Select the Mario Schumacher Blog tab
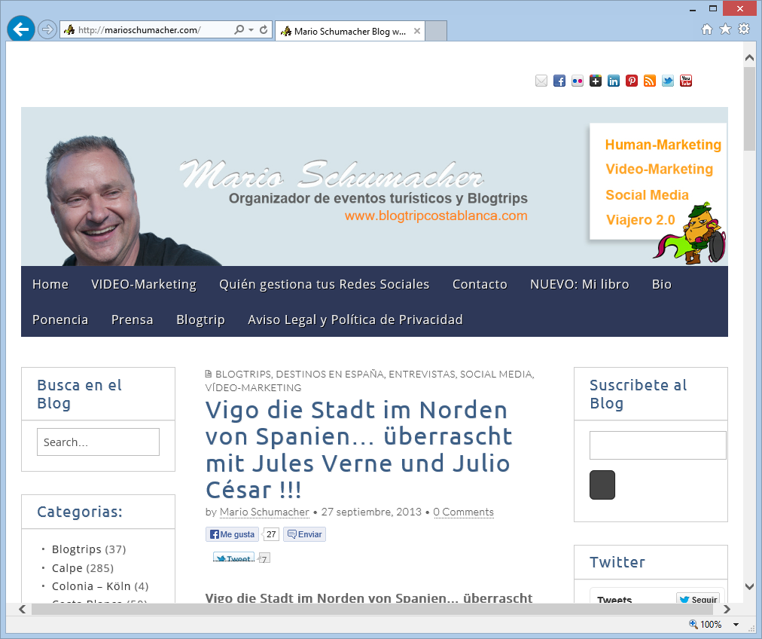Image resolution: width=762 pixels, height=639 pixels. [x=350, y=31]
